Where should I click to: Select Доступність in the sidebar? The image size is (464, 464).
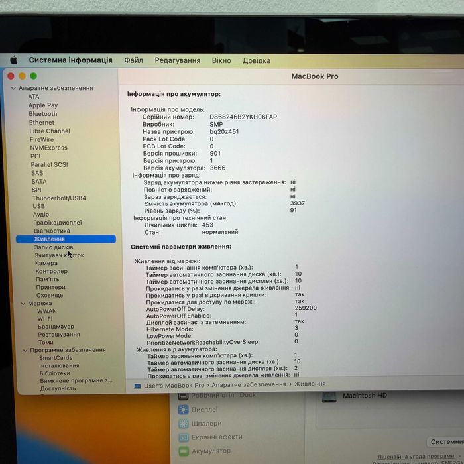click(x=58, y=388)
